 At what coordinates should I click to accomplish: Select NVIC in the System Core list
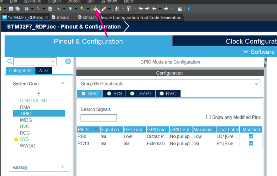(x=25, y=126)
